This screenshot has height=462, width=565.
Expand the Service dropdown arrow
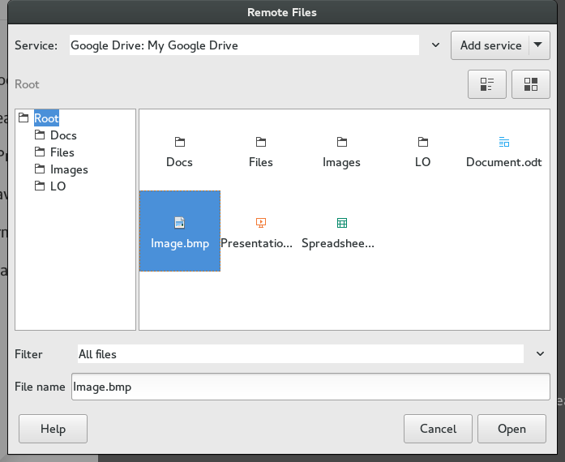pos(435,45)
